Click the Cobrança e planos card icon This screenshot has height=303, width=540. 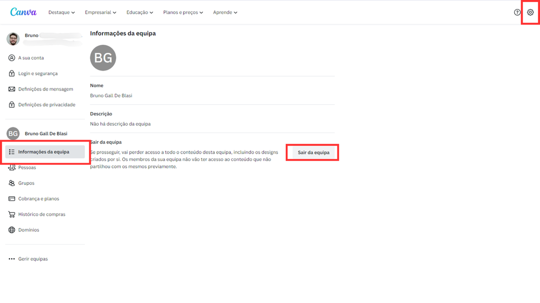(x=12, y=199)
